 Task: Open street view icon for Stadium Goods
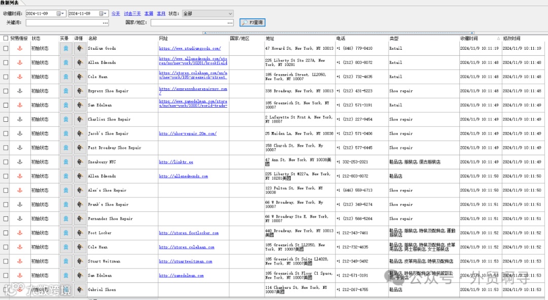[x=65, y=48]
